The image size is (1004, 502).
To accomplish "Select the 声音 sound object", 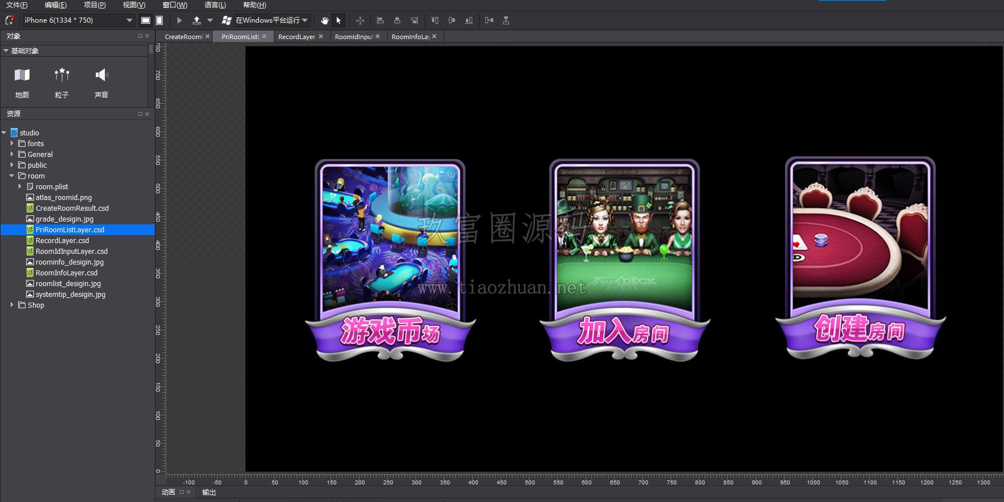I will [101, 83].
